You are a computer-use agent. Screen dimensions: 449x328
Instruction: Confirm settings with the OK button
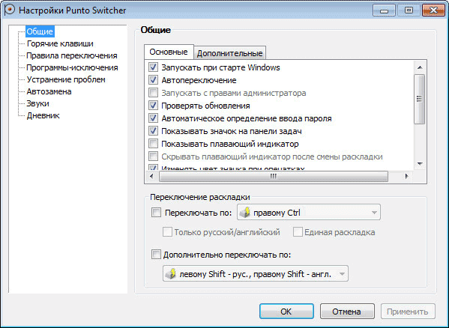pos(286,311)
